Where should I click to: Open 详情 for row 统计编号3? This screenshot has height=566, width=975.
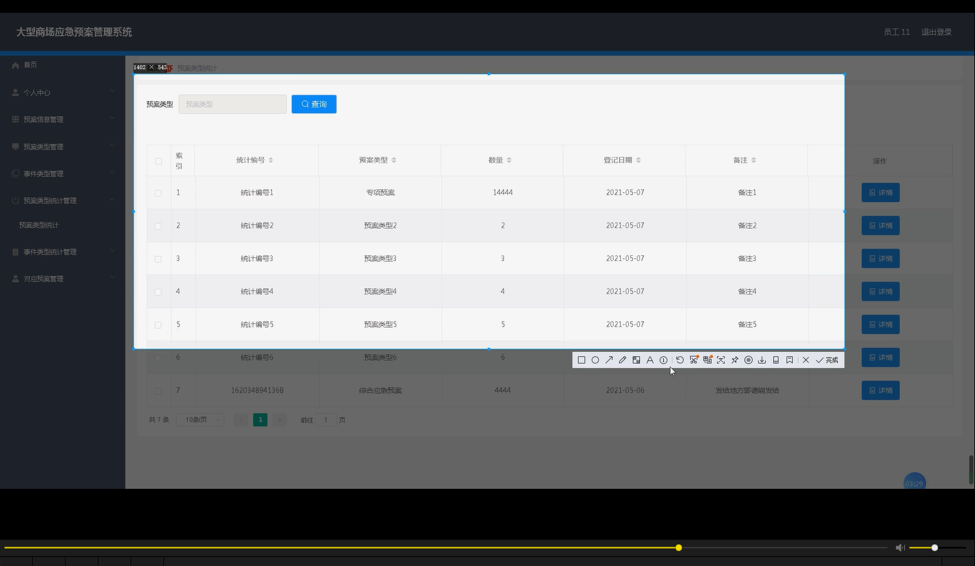(x=880, y=259)
